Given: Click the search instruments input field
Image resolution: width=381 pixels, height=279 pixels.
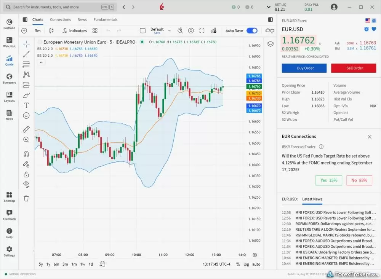Looking at the screenshot, I should (x=60, y=7).
